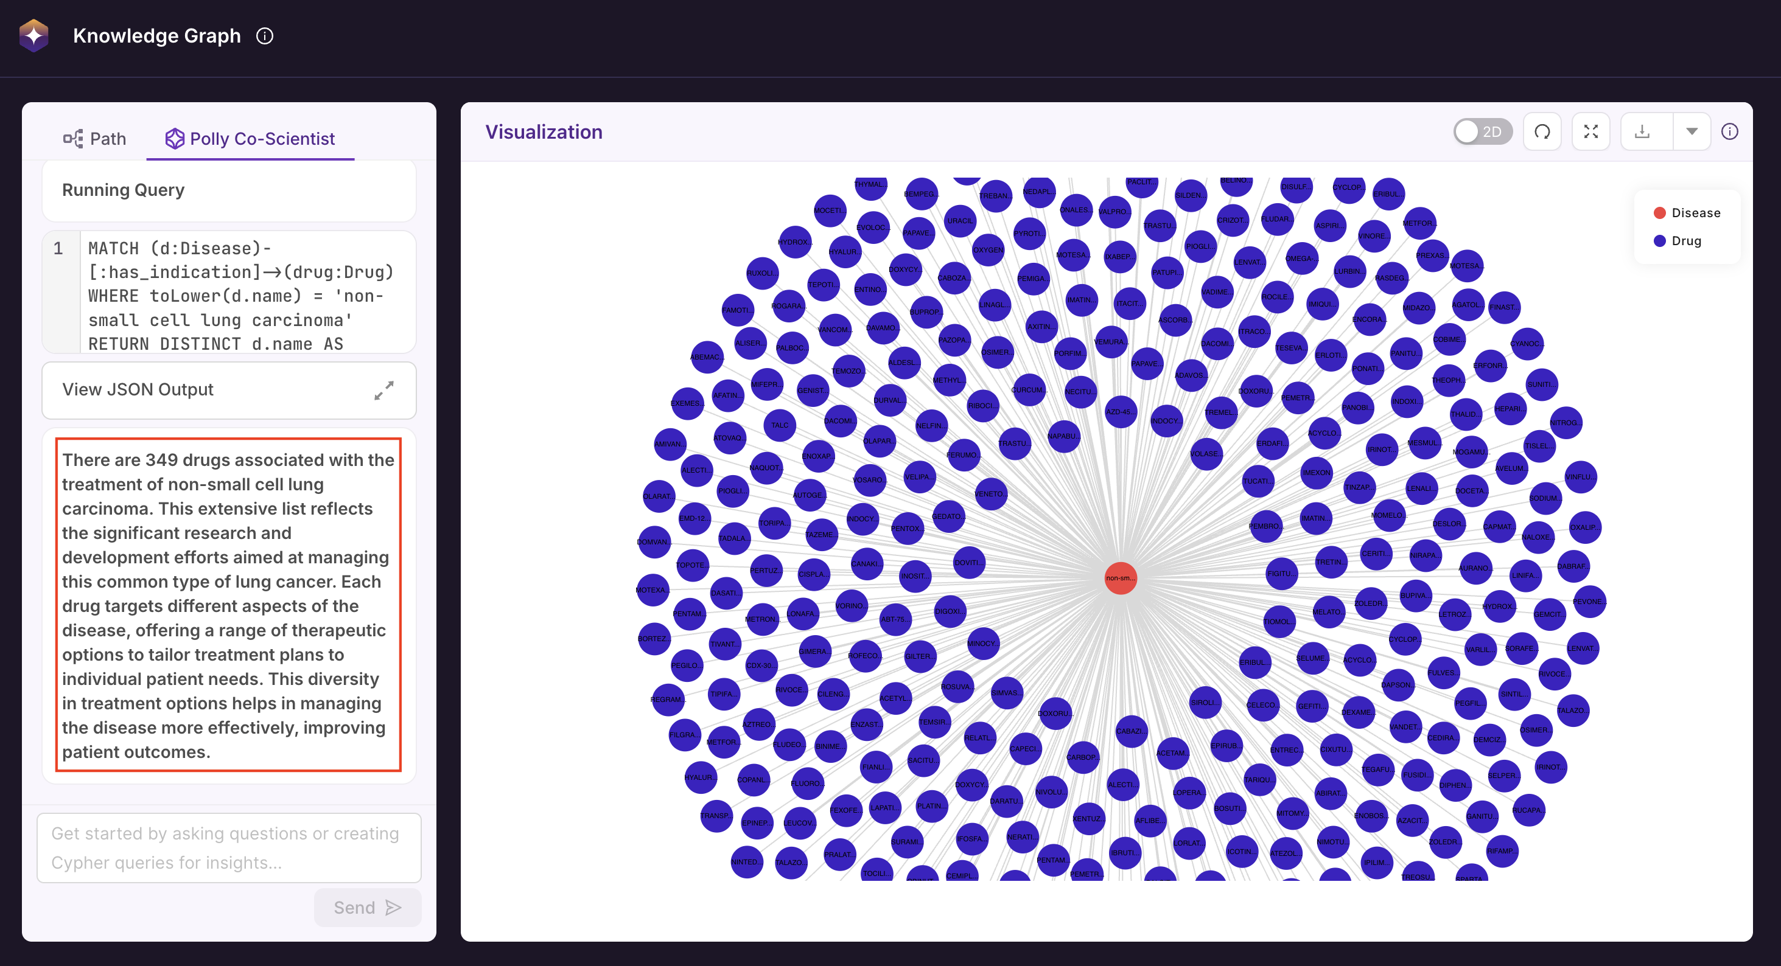Viewport: 1781px width, 966px height.
Task: Expand the JSON output panel
Action: pyautogui.click(x=383, y=391)
